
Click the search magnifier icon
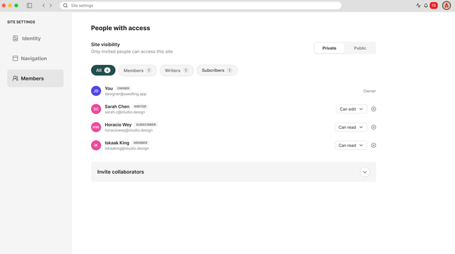[x=66, y=6]
